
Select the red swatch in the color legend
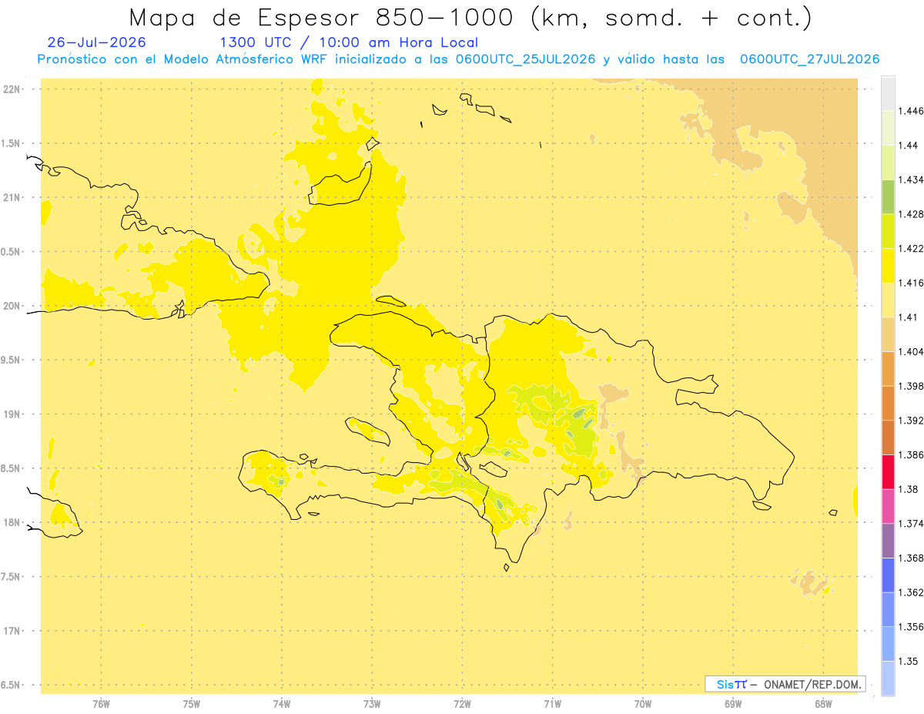[x=888, y=471]
